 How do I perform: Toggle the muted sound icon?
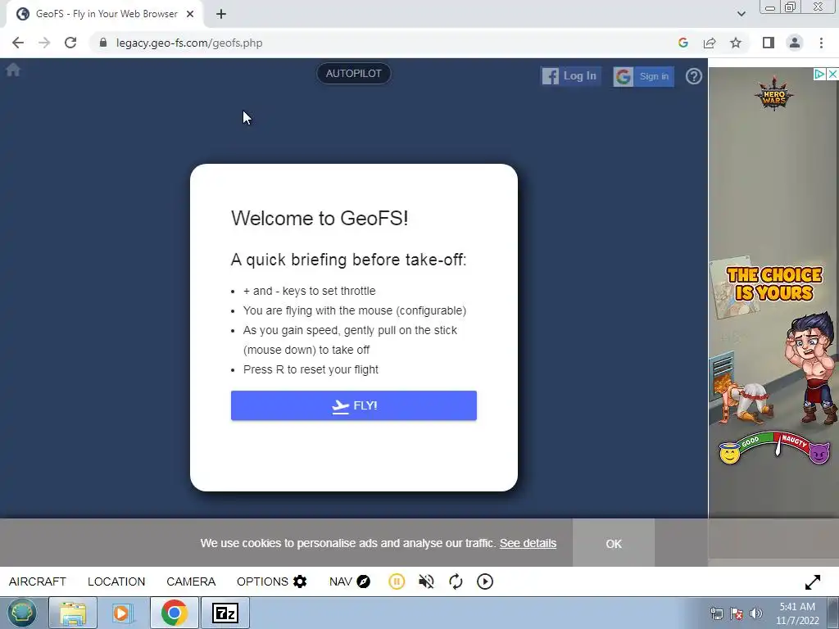pos(426,581)
